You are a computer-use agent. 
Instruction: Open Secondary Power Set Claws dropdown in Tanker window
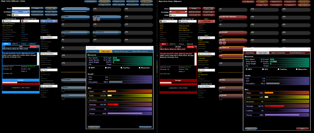30,21
